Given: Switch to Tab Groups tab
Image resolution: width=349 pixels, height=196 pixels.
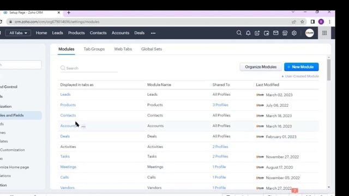Looking at the screenshot, I should coord(94,49).
